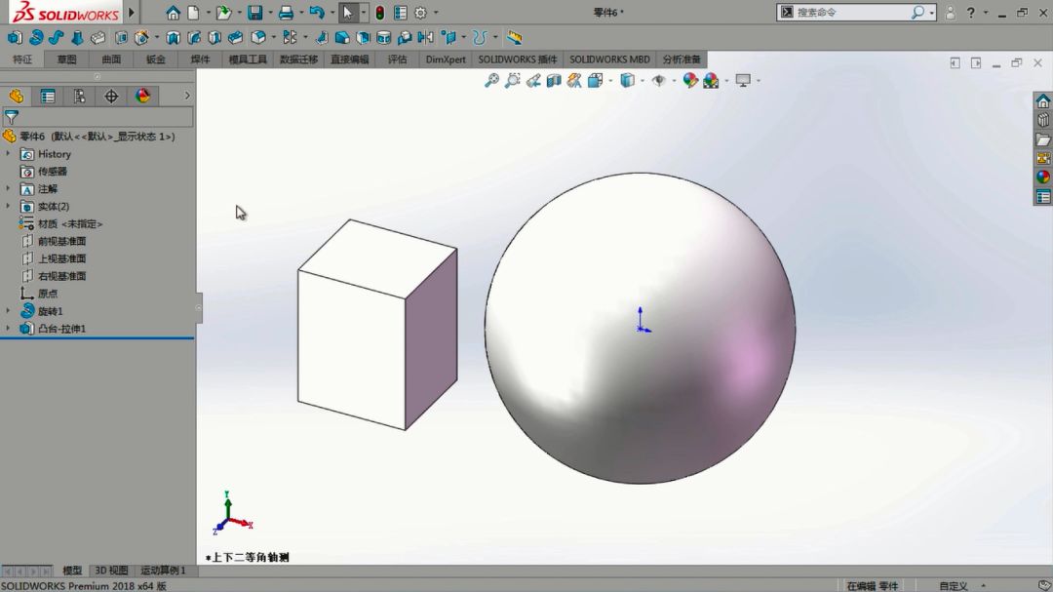Viewport: 1053px width, 592px height.
Task: Open the 自定义 units dropdown in status bar
Action: point(983,586)
